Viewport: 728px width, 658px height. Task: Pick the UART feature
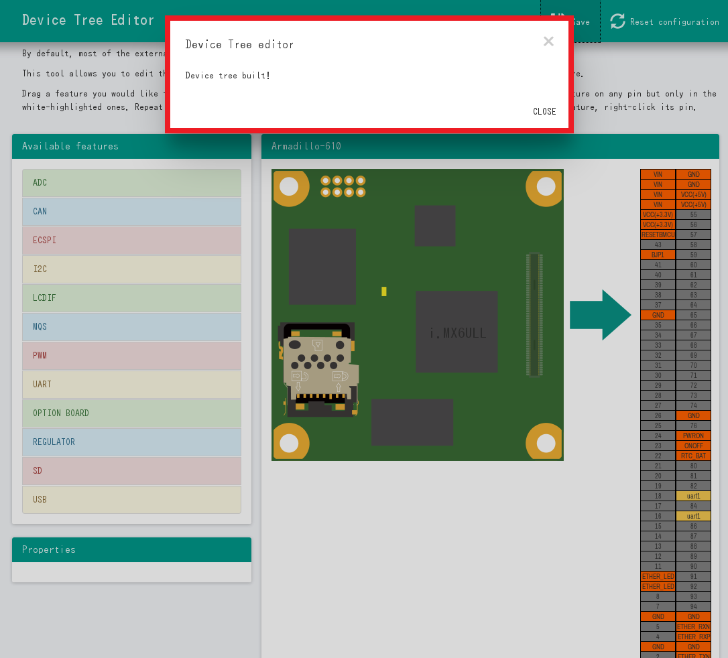[131, 384]
